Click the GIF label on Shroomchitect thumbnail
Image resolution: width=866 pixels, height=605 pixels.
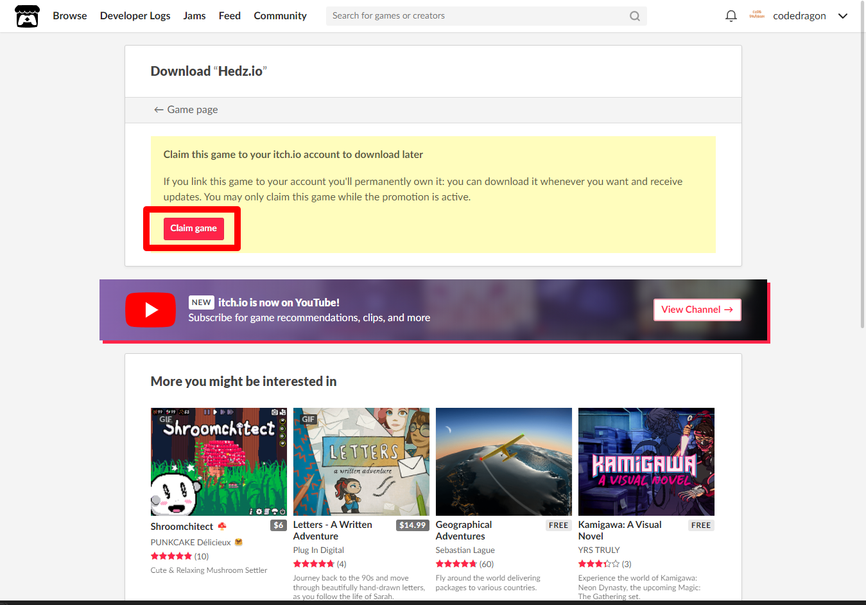(166, 419)
